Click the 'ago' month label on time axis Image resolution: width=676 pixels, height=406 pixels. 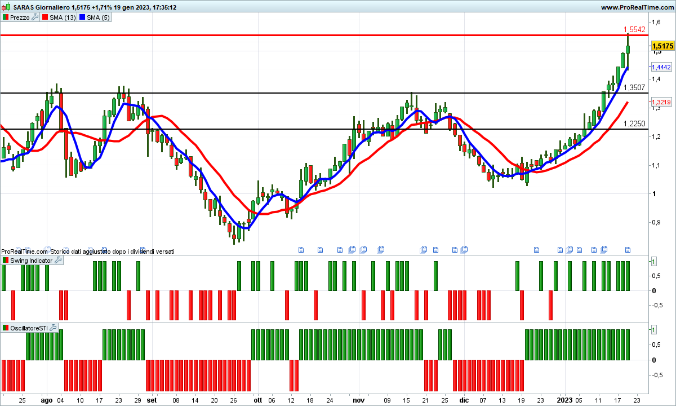[x=47, y=400]
